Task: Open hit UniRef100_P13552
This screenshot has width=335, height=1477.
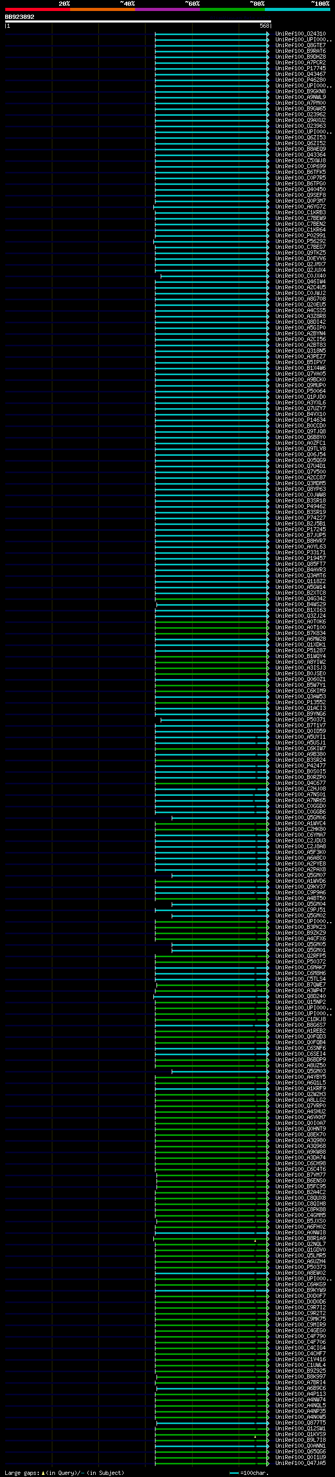Action: pyautogui.click(x=300, y=703)
